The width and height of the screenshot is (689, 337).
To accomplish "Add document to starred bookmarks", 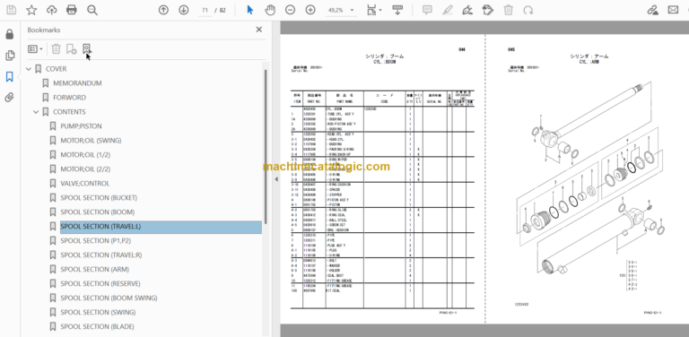I will click(31, 10).
